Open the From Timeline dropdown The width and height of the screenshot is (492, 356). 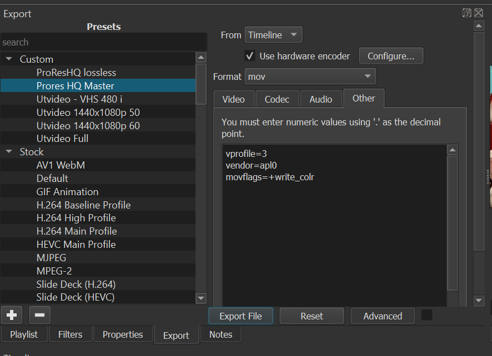(273, 35)
